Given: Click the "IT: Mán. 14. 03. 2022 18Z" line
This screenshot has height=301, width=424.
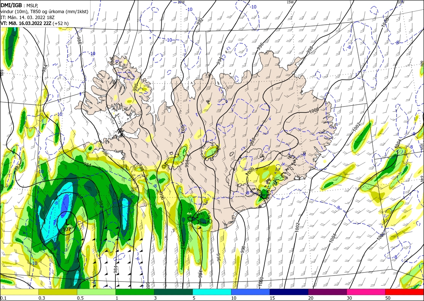Looking at the screenshot, I should click(x=28, y=17).
